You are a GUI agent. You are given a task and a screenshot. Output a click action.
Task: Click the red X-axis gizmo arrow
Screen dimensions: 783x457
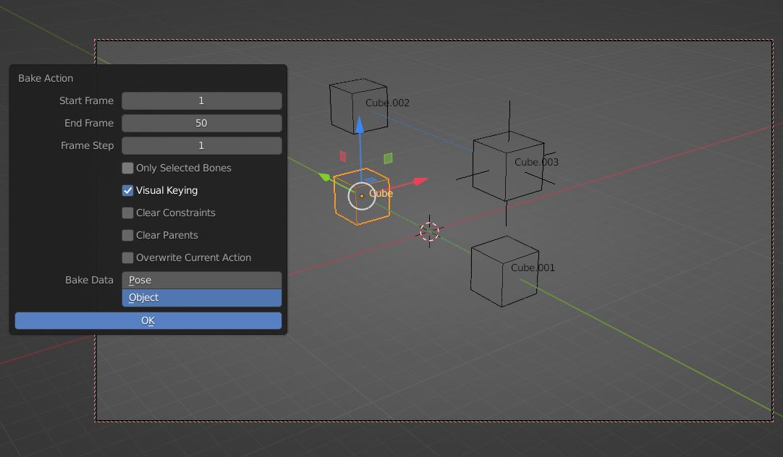(x=420, y=181)
